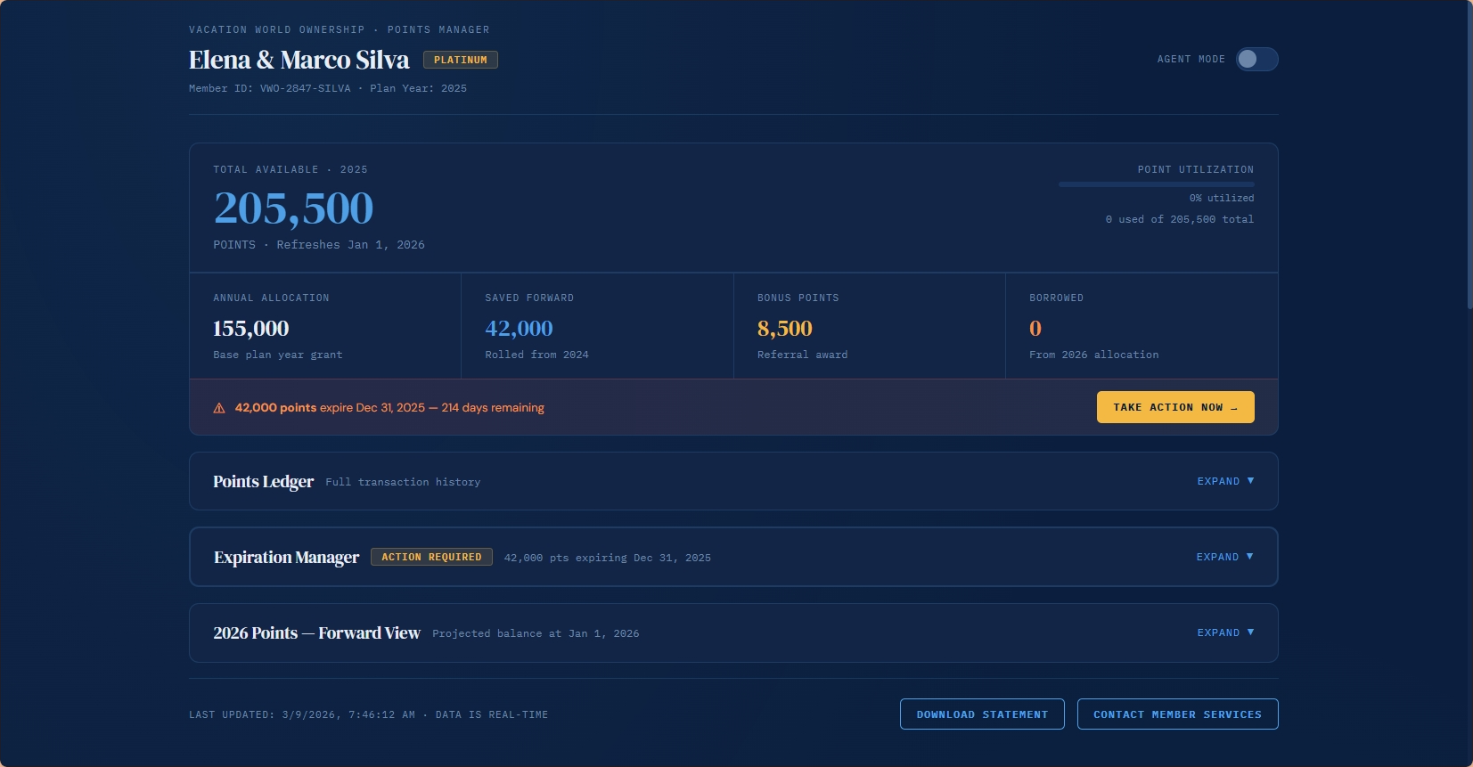Click the 'Rolled from 2024' caption
Viewport: 1473px width, 767px height.
(536, 355)
